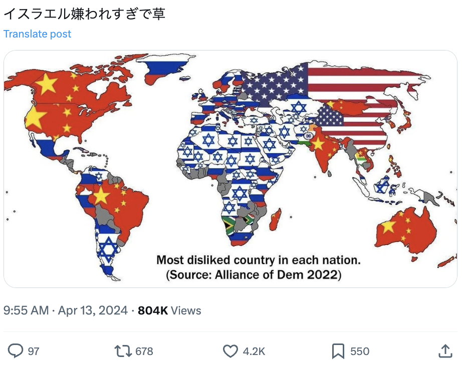The height and width of the screenshot is (370, 462).
Task: Click the 678 reposts count
Action: coord(144,351)
